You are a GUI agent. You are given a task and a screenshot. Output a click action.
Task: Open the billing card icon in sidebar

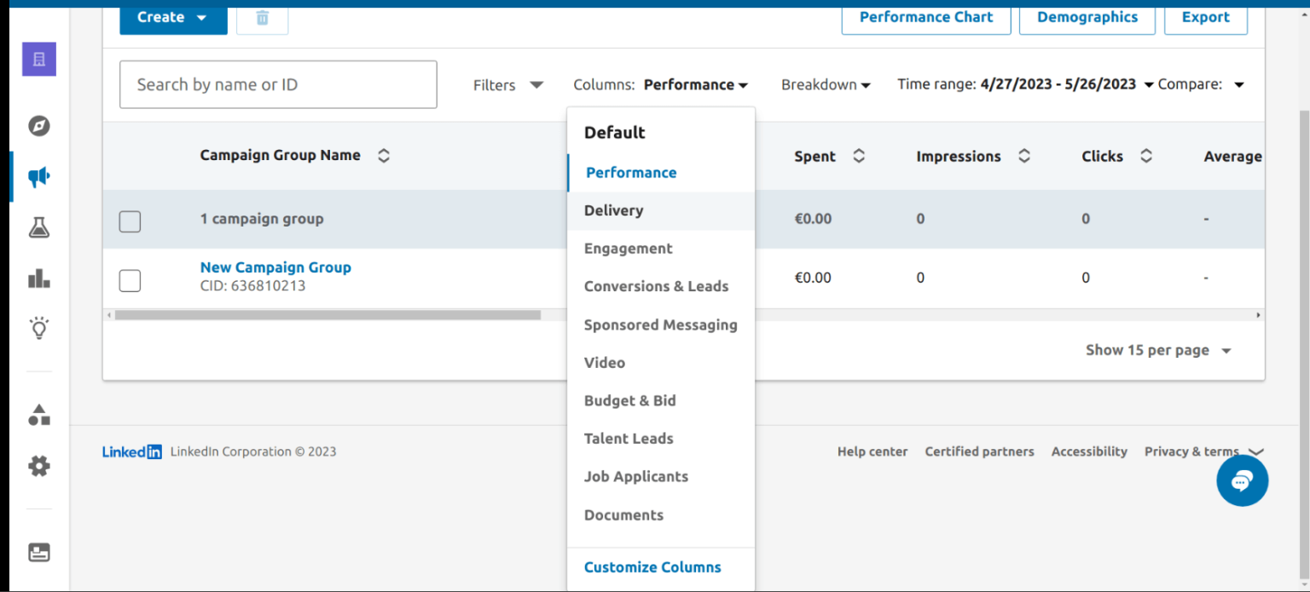click(x=39, y=552)
